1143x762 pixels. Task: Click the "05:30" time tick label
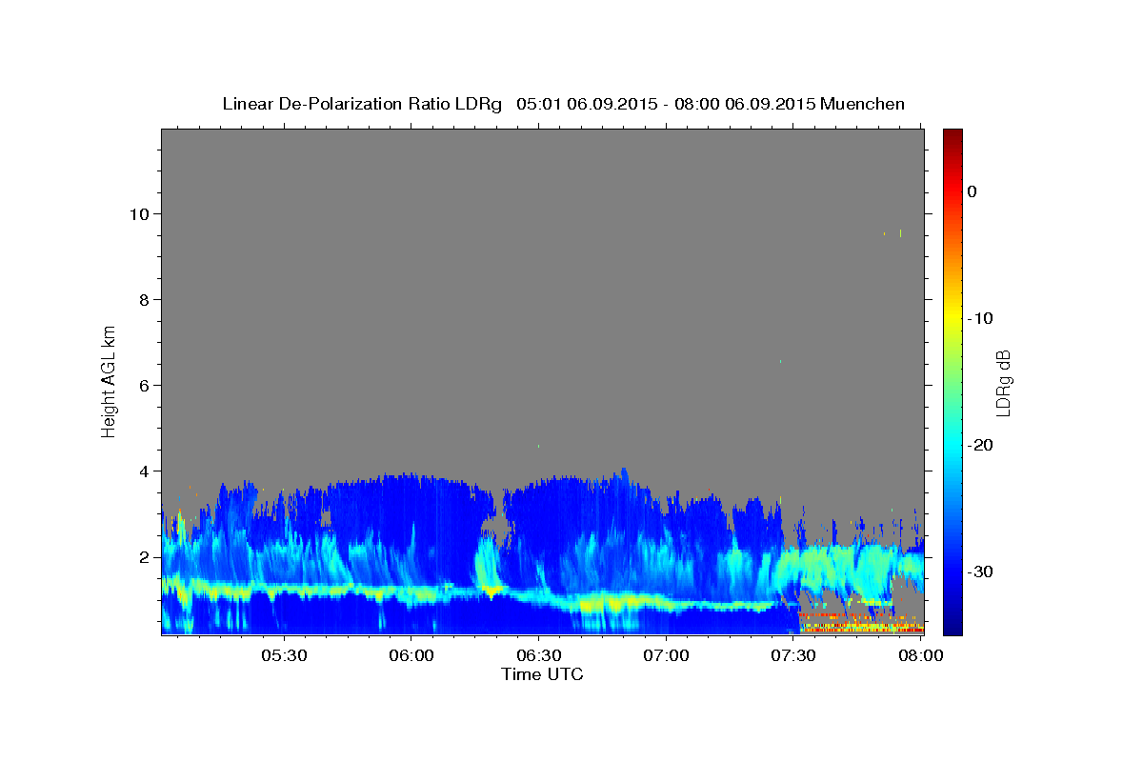284,656
